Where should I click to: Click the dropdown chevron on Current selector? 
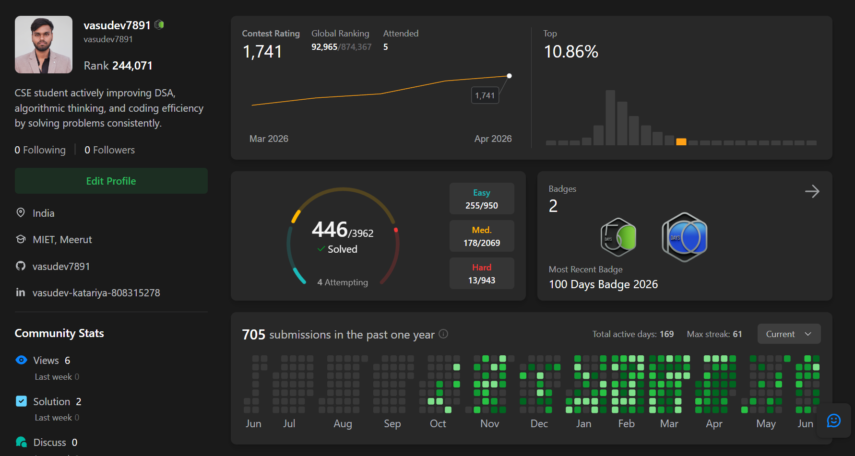tap(808, 334)
